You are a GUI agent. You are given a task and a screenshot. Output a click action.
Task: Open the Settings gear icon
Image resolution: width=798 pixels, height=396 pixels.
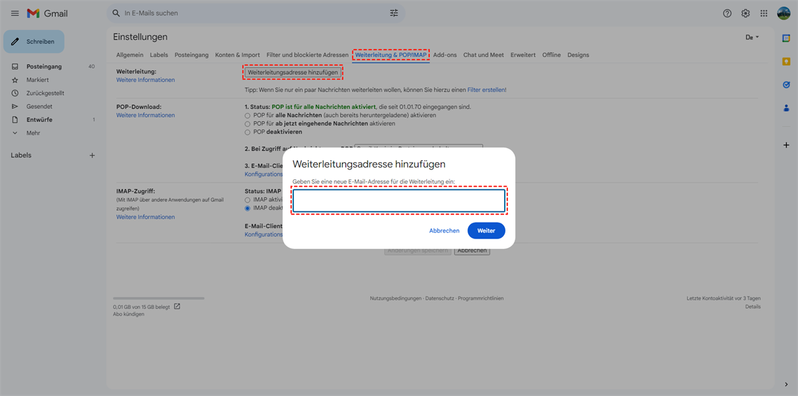[745, 13]
